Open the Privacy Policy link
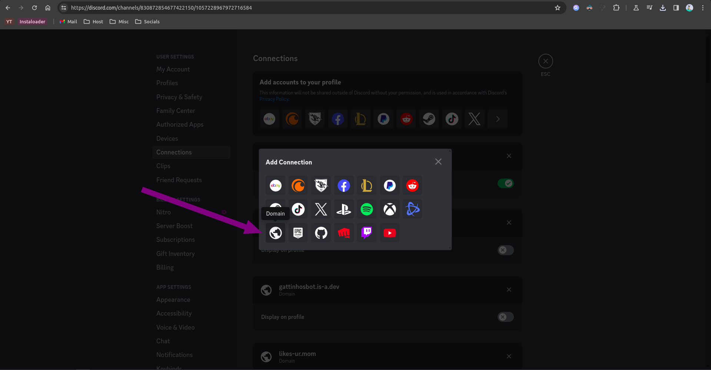Screen dimensions: 711x370 pyautogui.click(x=274, y=99)
